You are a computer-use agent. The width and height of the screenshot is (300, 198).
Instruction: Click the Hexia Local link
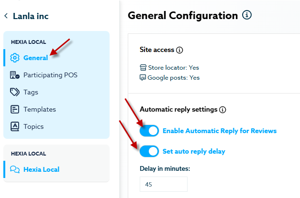[x=41, y=169]
